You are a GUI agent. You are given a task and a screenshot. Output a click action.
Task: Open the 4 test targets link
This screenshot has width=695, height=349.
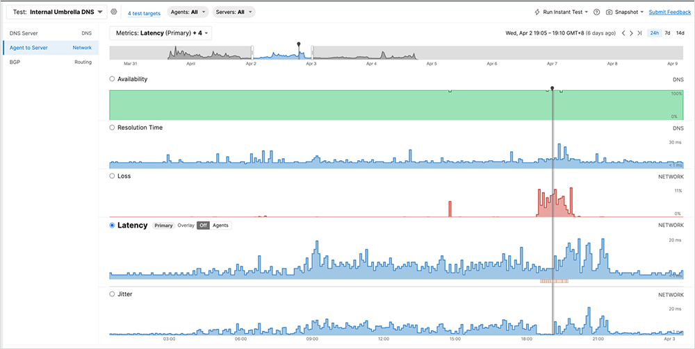pos(144,13)
